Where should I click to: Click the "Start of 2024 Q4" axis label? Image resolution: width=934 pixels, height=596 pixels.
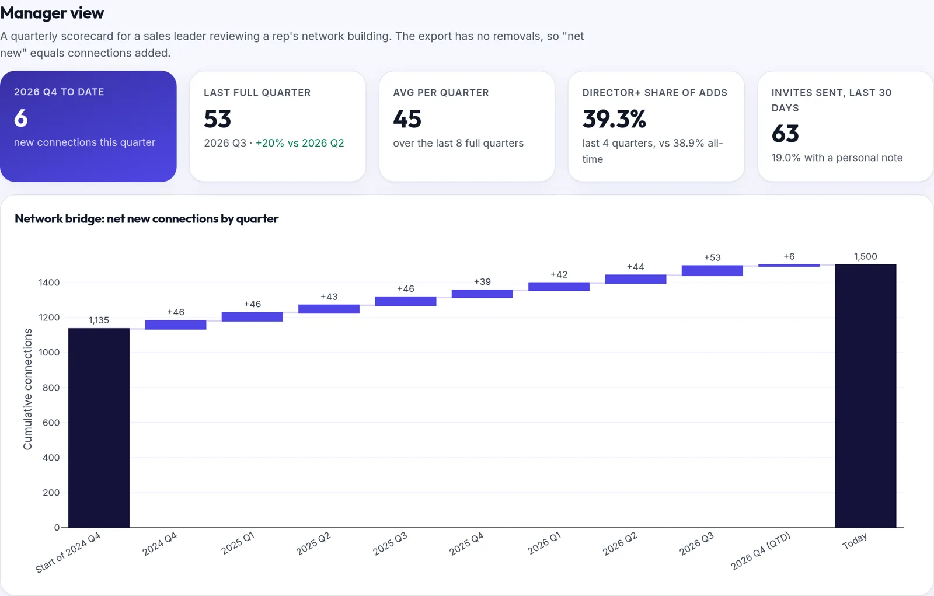68,552
